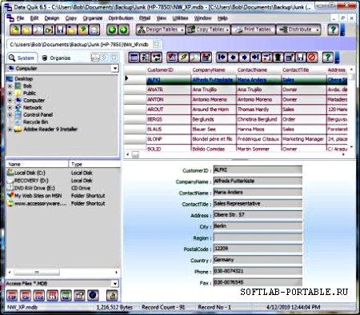Click the Thomas Hardy contact name cell

pos(258,110)
